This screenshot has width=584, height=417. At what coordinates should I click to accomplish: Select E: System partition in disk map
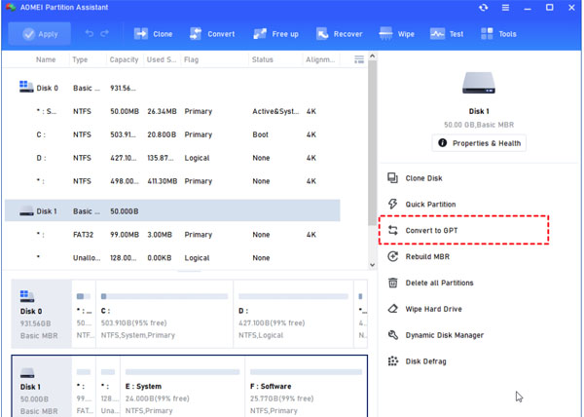[183, 387]
